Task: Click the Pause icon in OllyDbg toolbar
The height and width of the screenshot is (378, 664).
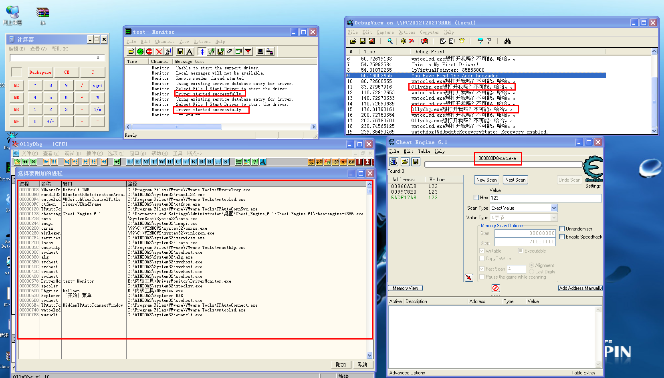Action: pyautogui.click(x=54, y=162)
